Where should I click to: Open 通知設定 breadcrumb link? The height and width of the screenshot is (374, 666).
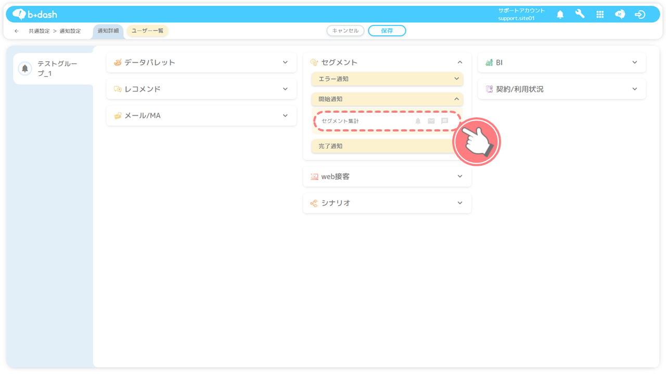click(x=70, y=31)
